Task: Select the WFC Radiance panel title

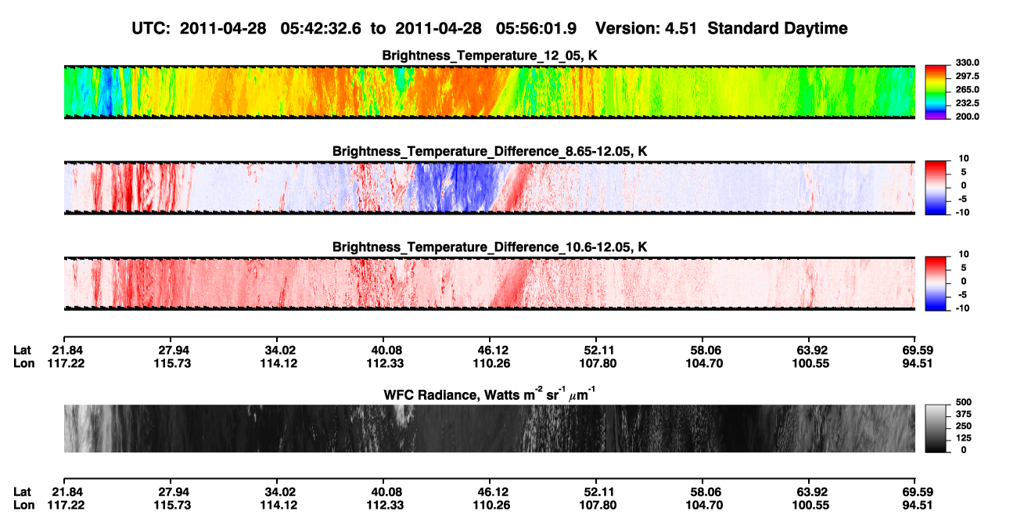Action: point(490,395)
